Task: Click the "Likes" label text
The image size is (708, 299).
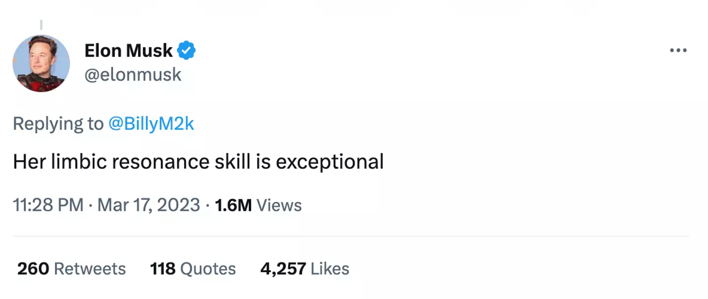Action: click(330, 269)
